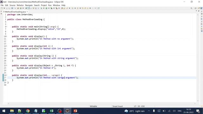Place cursor on 'package com.interview;' line
This screenshot has width=203, height=114.
(20, 15)
